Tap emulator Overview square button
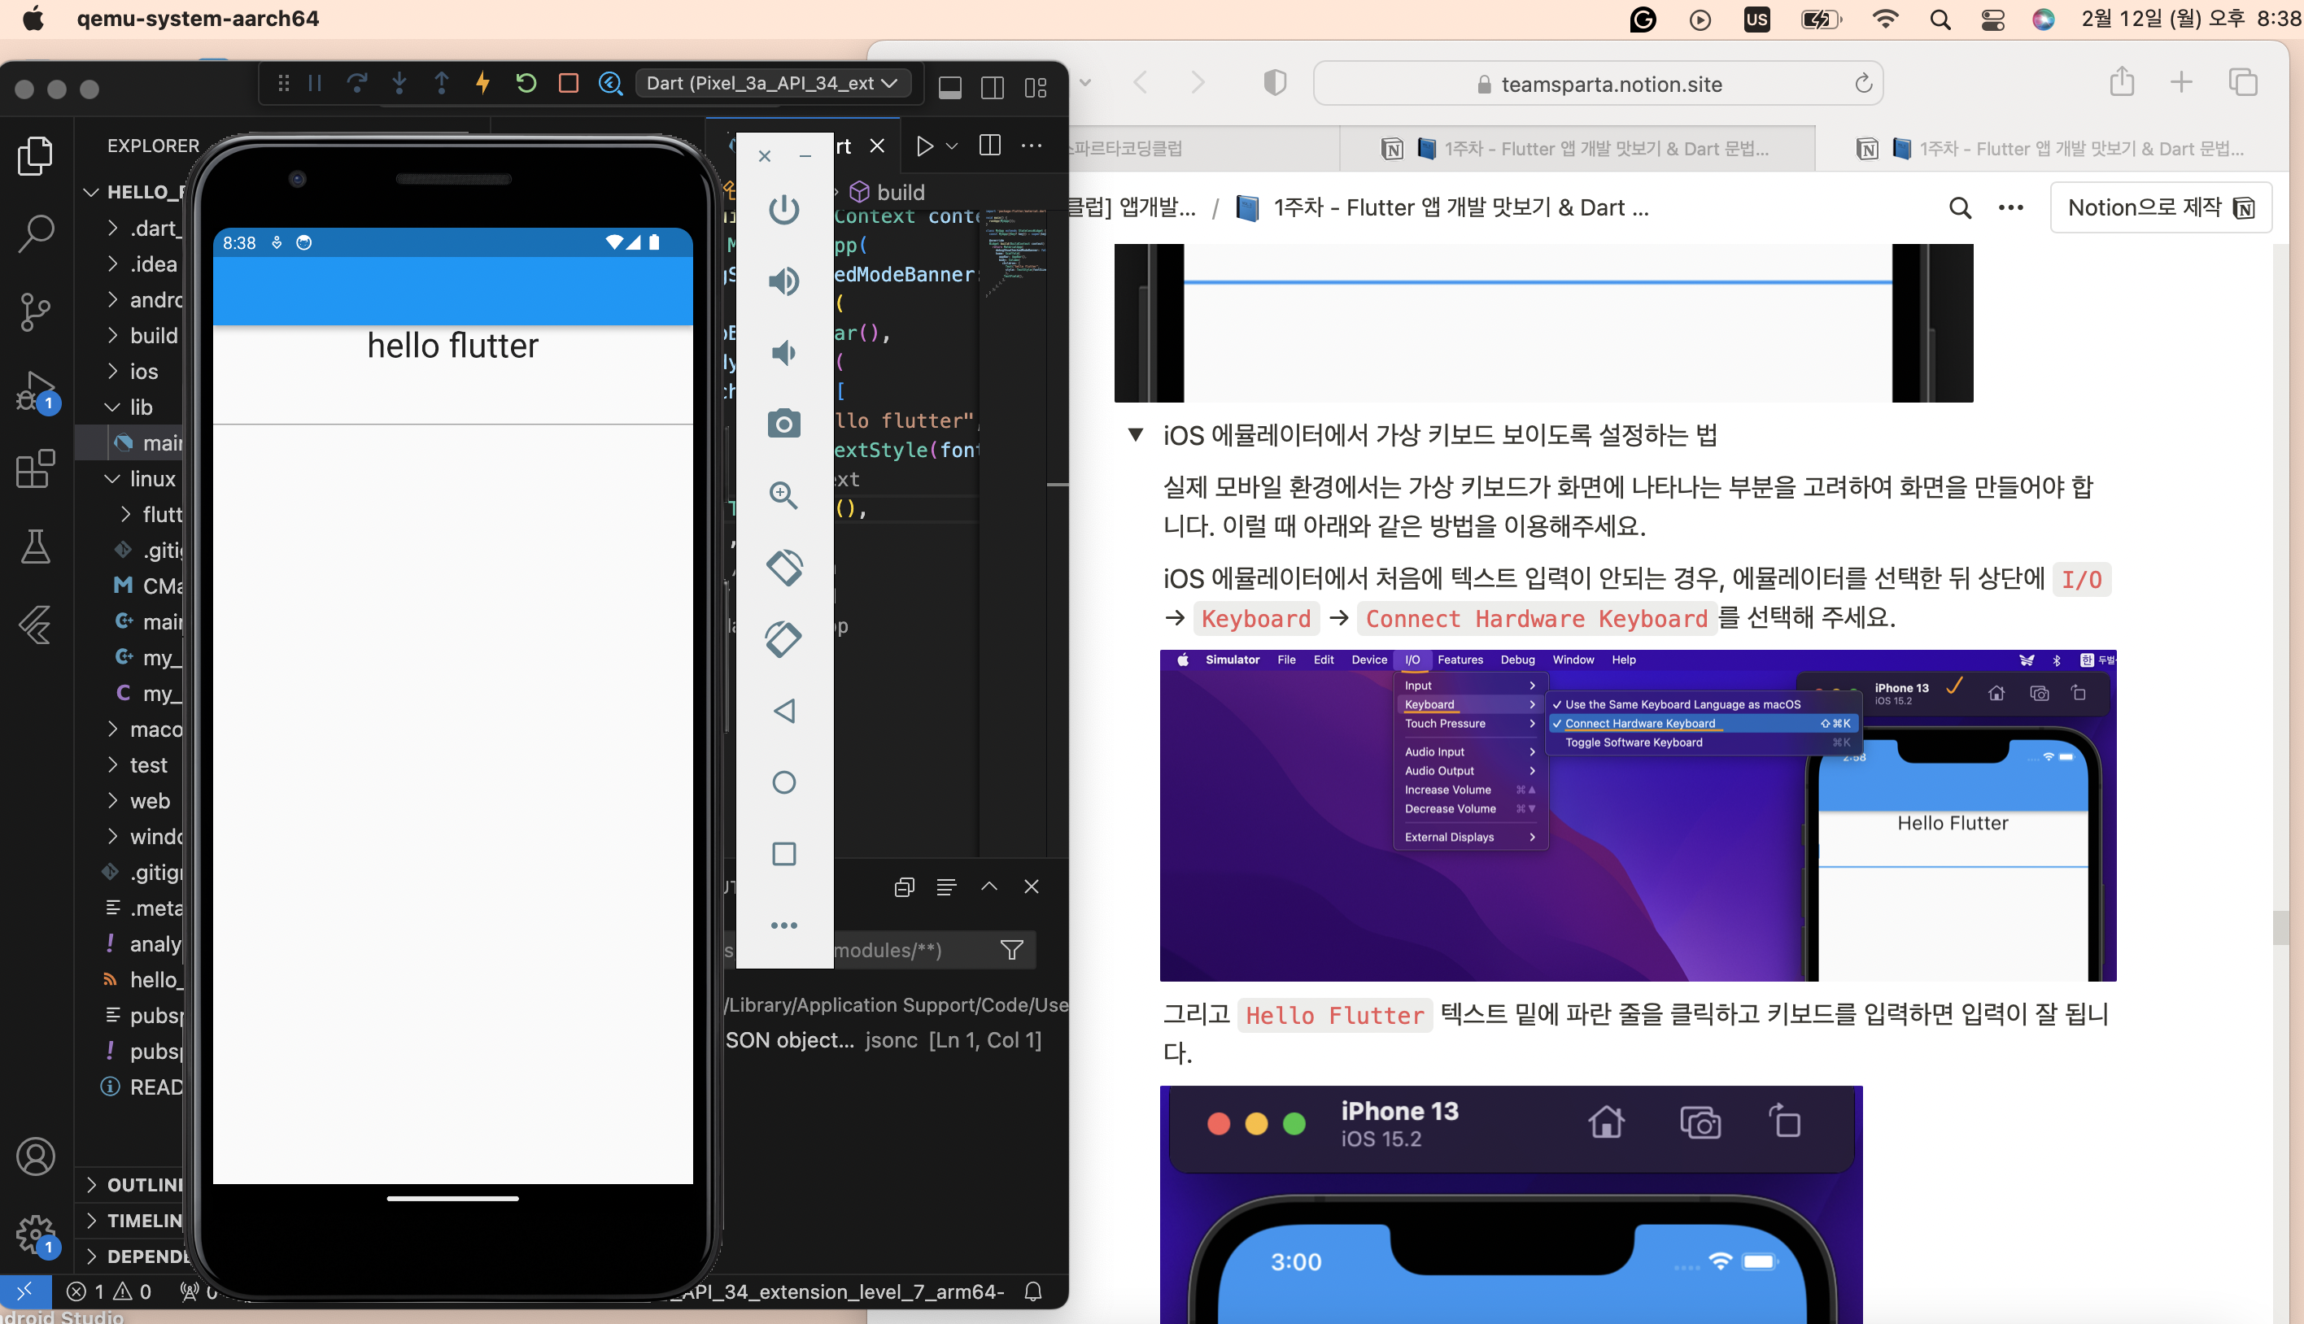 pos(783,854)
